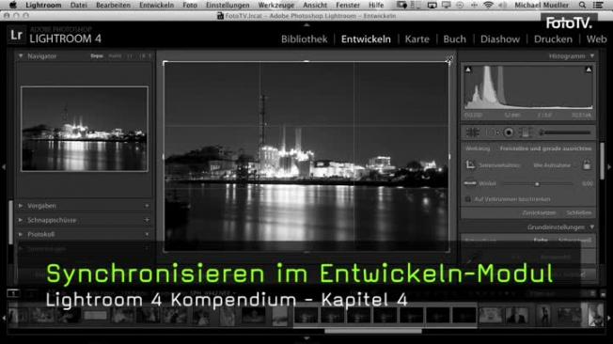Click the Time Machine icon in menu bar

[x=460, y=5]
